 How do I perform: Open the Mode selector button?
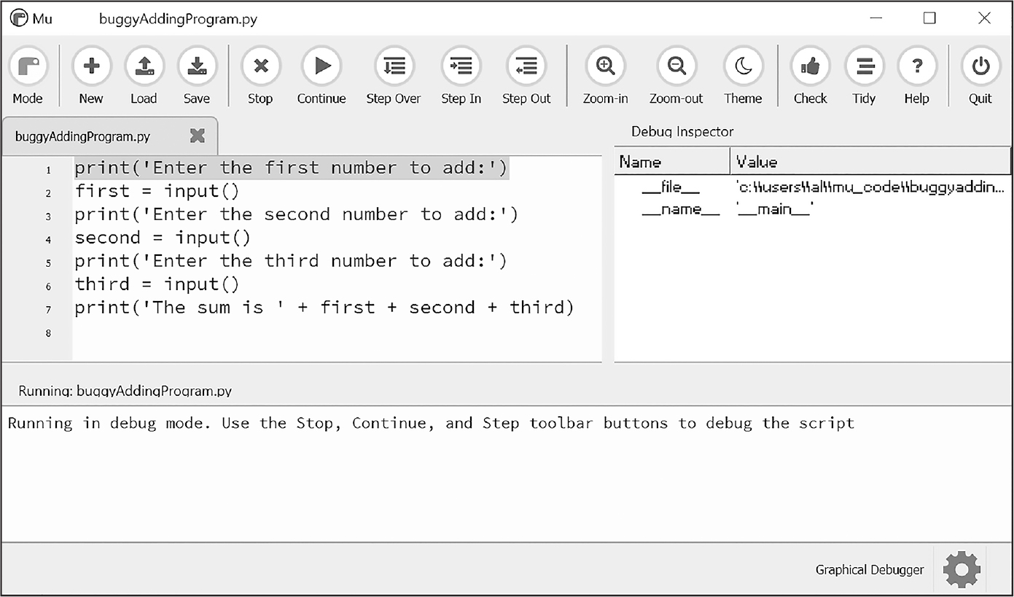(x=28, y=76)
